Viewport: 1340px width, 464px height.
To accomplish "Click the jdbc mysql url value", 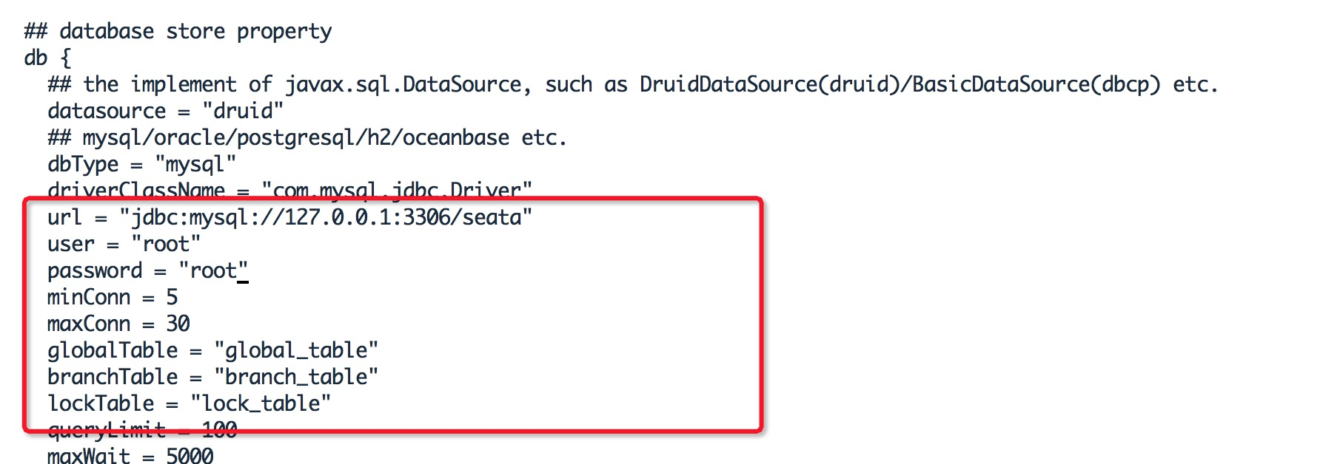I will 326,217.
